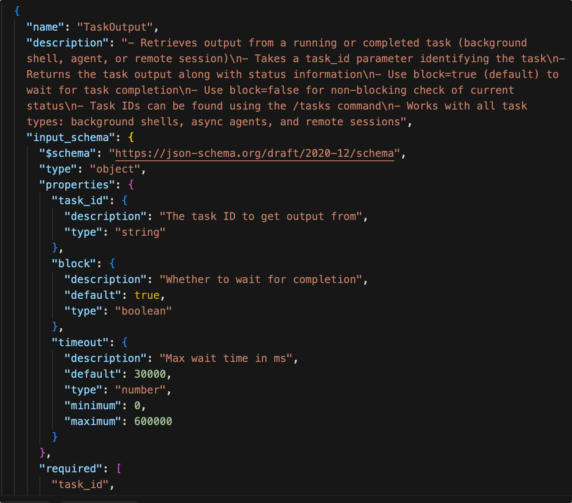This screenshot has height=503, width=572.
Task: Click the 30000 default timeout value
Action: click(x=150, y=374)
